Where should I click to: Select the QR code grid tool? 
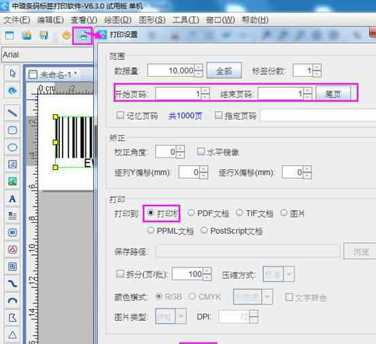pyautogui.click(x=12, y=266)
